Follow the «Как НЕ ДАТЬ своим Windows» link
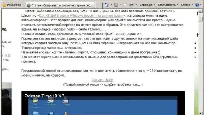The image size is (204, 115). (x=81, y=16)
